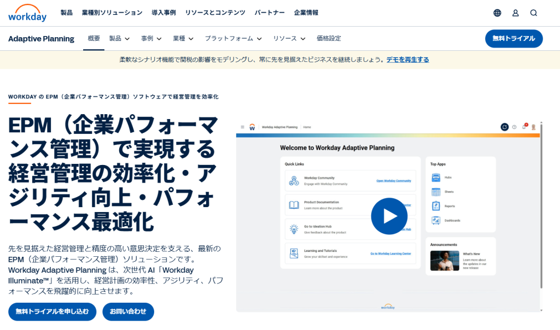Screen dimensions: 560x330
Task: Expand the 事例 dropdown menu
Action: pos(151,39)
